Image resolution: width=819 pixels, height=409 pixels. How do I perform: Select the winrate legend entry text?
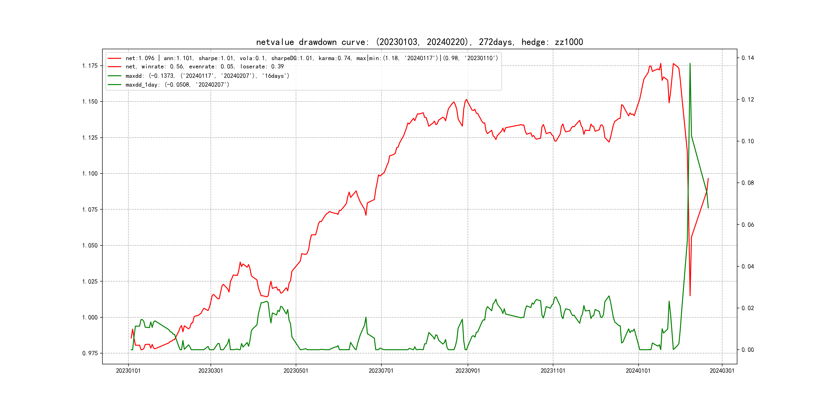[204, 67]
